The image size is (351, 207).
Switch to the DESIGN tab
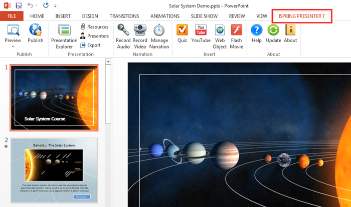click(90, 16)
